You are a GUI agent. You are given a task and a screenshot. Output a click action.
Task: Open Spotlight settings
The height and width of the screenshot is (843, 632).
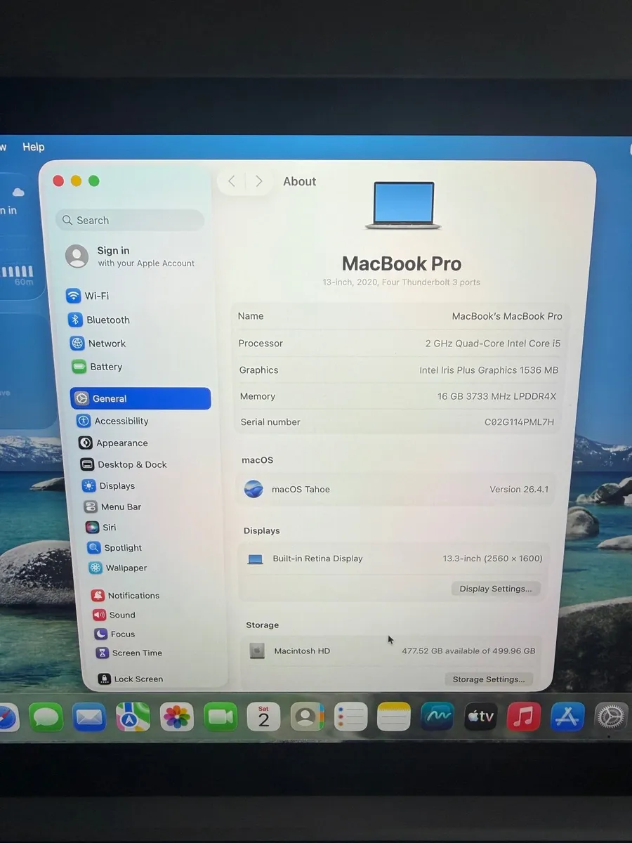(114, 547)
